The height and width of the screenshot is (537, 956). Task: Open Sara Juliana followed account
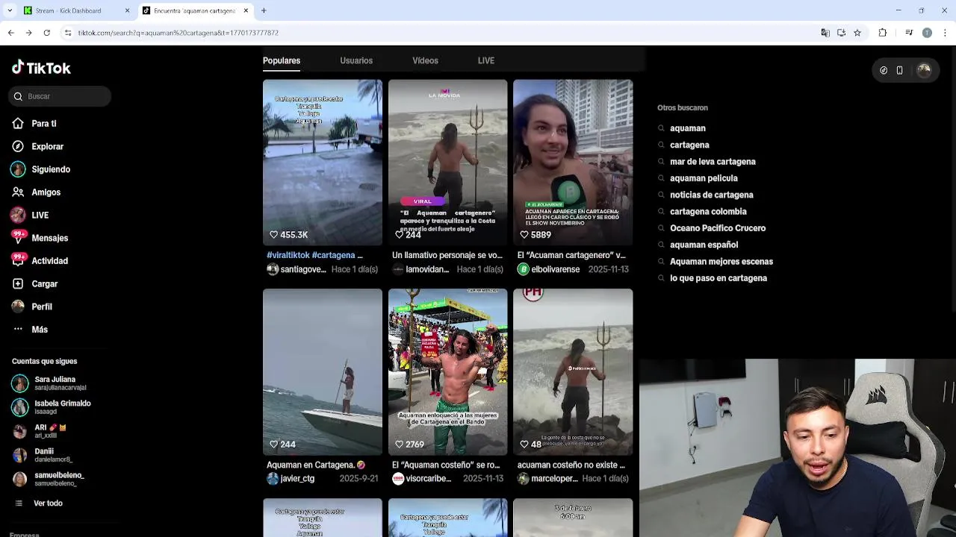point(49,383)
